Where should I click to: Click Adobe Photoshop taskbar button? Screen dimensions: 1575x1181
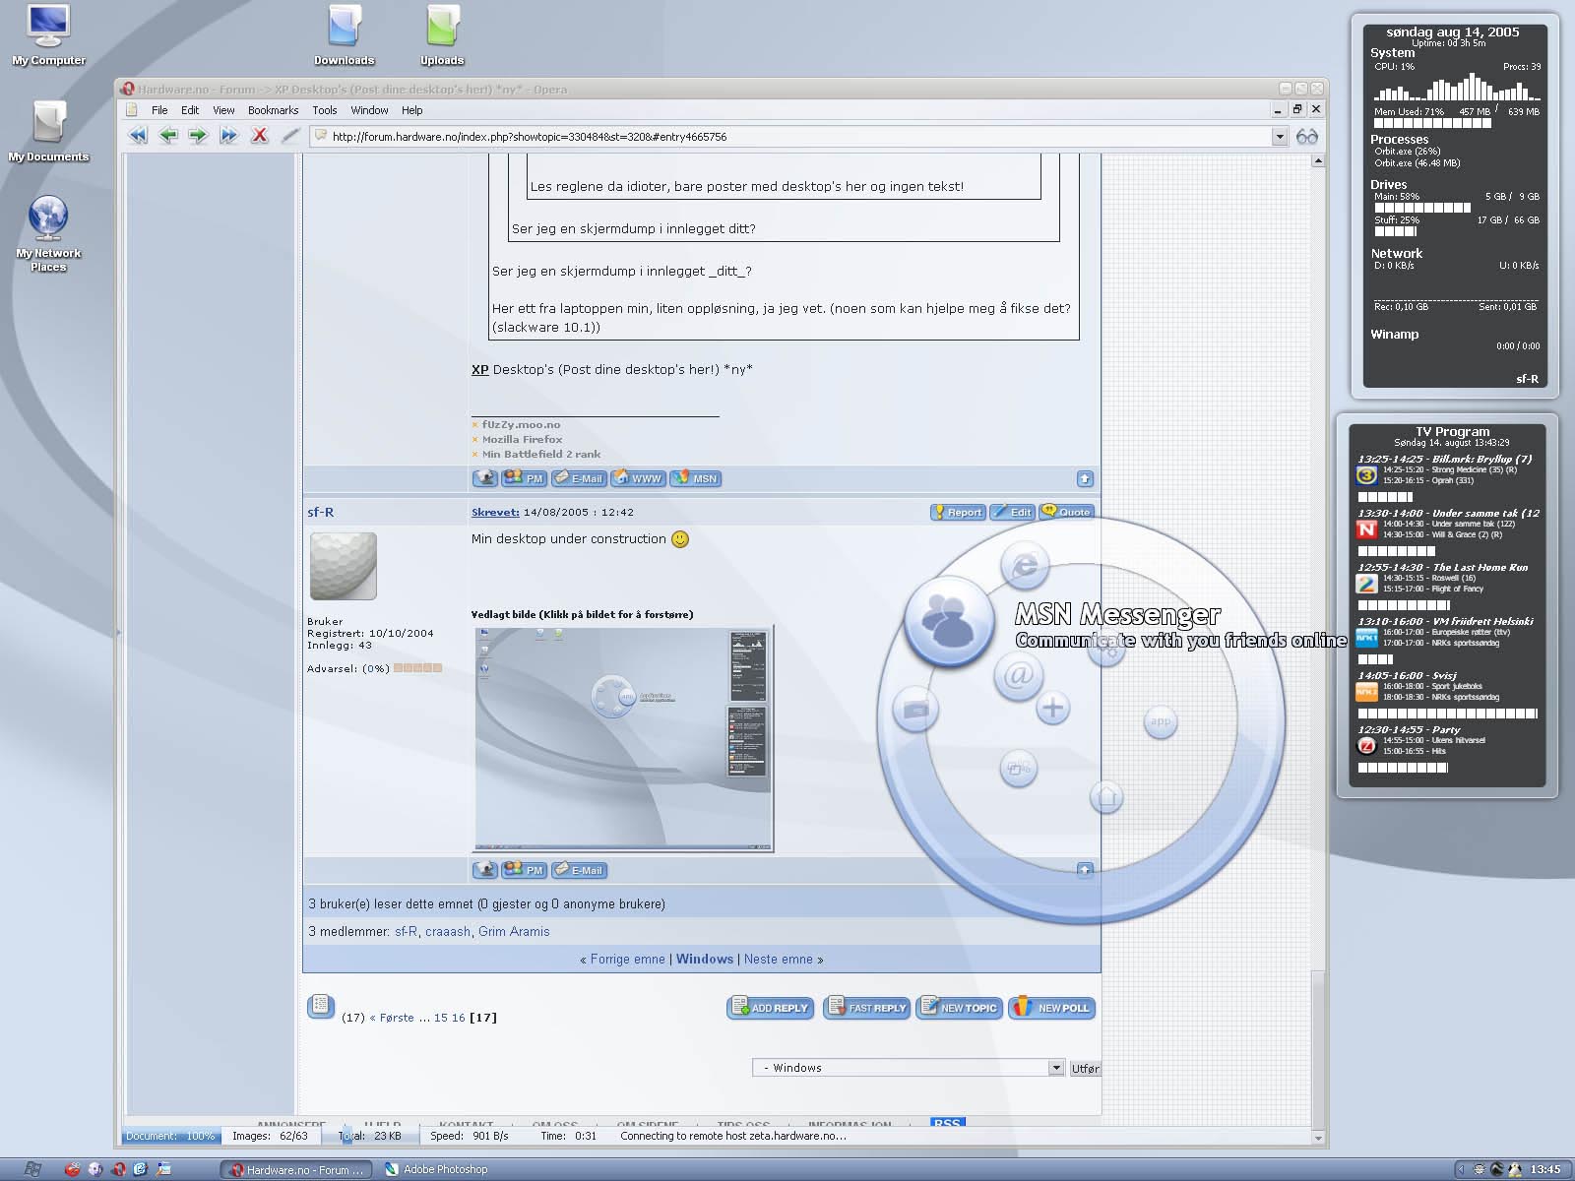[x=436, y=1169]
